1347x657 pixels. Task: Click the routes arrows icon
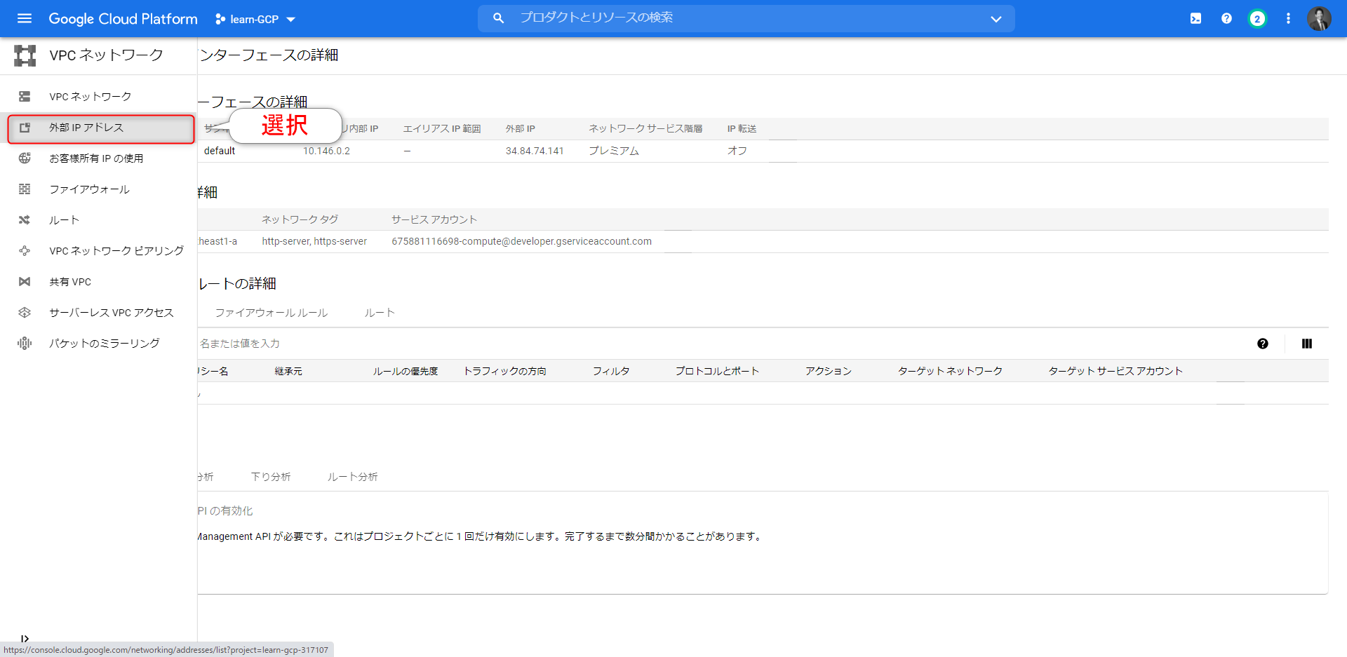tap(25, 220)
